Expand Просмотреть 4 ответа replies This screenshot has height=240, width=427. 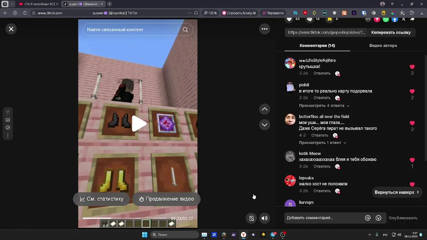pos(324,106)
